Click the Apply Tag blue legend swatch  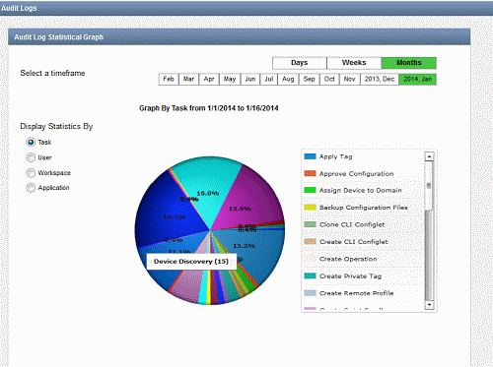point(310,156)
